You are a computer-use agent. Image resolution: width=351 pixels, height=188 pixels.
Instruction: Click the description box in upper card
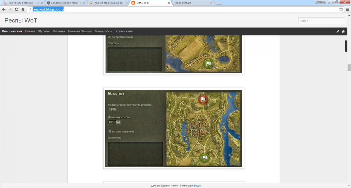pyautogui.click(x=135, y=59)
